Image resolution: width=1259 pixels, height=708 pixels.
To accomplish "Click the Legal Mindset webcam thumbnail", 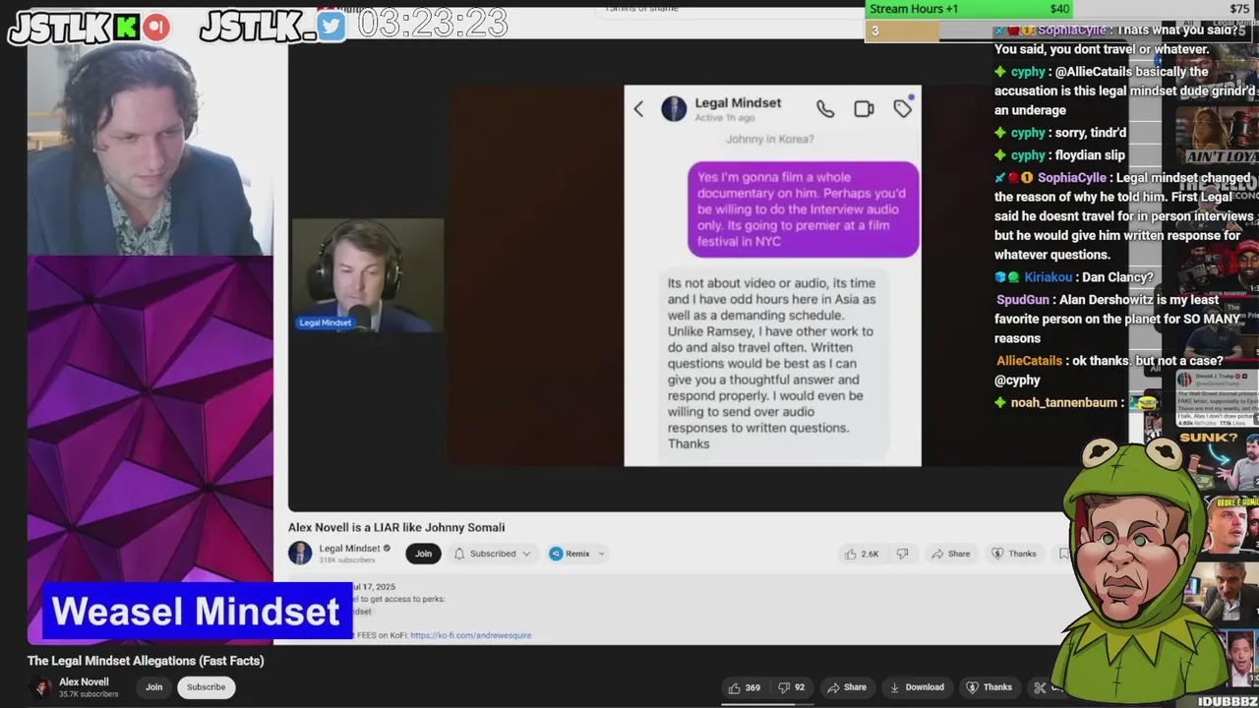I will (x=368, y=275).
